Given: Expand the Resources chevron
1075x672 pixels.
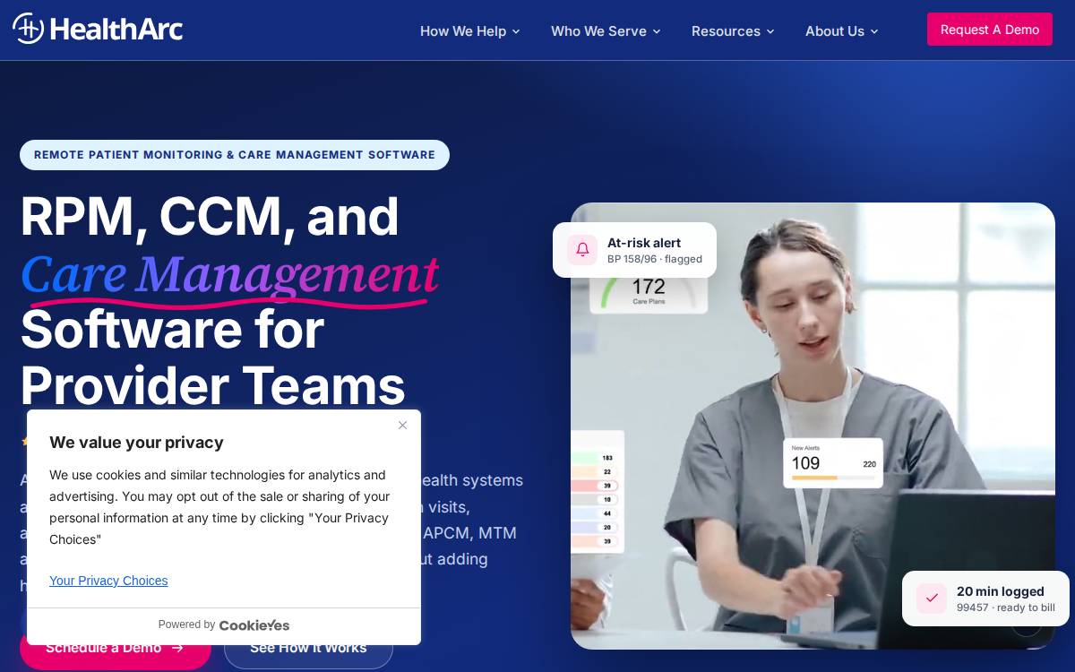Looking at the screenshot, I should coord(770,31).
